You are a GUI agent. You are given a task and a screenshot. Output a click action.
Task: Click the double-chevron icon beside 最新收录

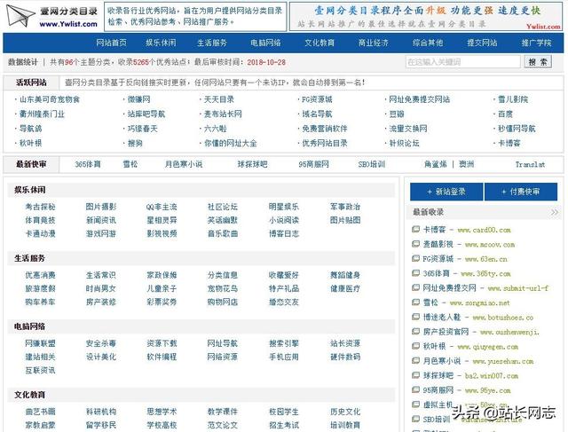(554, 212)
